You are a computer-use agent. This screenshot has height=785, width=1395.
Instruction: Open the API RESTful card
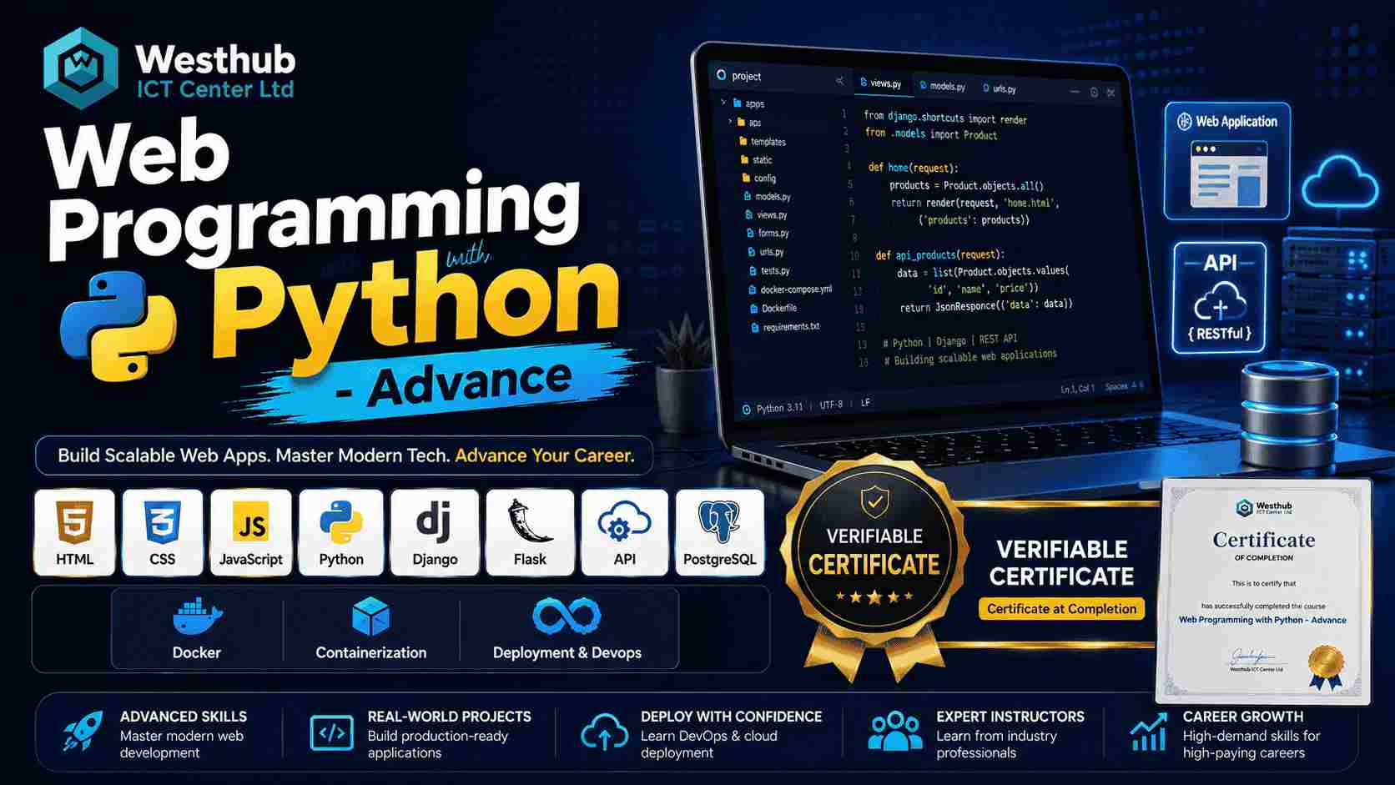[1220, 298]
